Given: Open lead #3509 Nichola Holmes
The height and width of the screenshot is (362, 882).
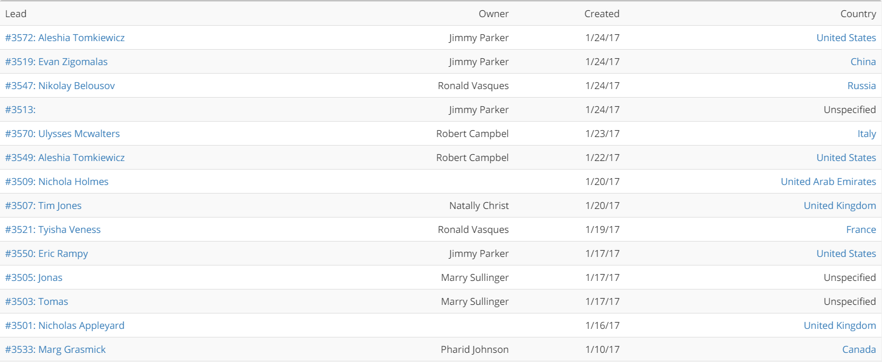Looking at the screenshot, I should [x=57, y=182].
